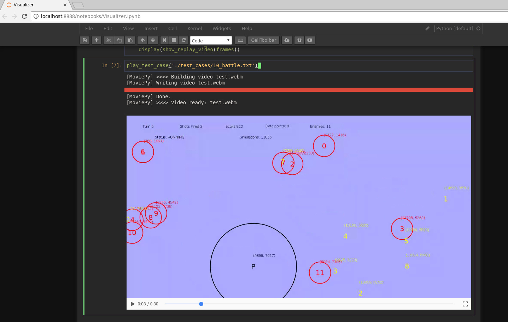Cut the selected cell with scissors icon

click(108, 40)
